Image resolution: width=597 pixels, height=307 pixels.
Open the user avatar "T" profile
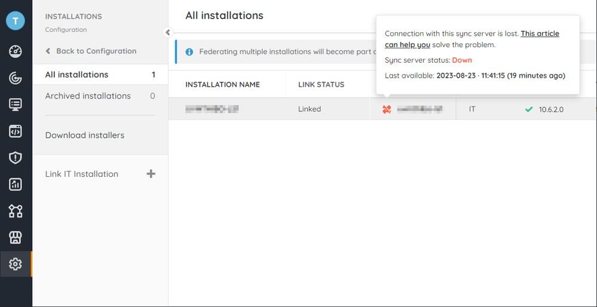16,20
